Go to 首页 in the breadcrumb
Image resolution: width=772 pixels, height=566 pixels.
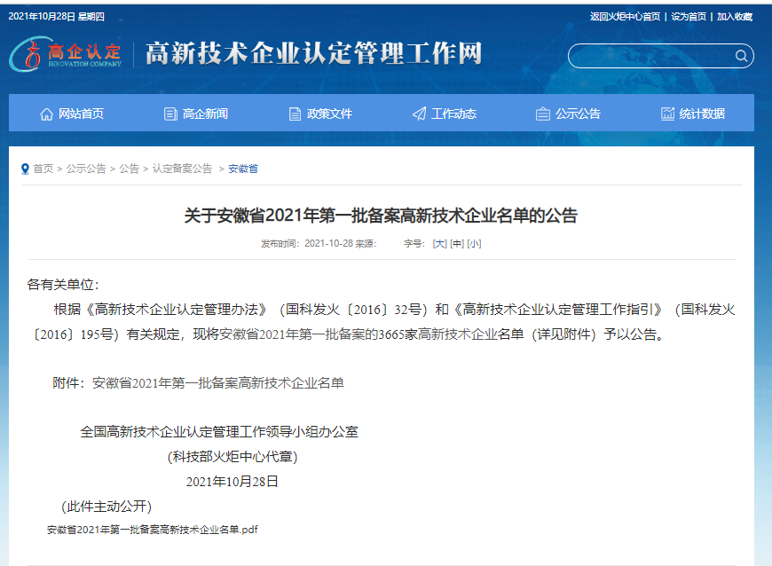(x=43, y=169)
